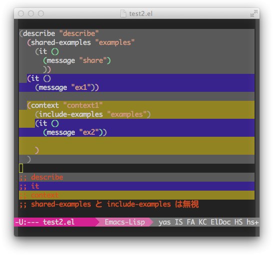Click the "examples" string after shared-examples
273x257 pixels.
pos(115,42)
